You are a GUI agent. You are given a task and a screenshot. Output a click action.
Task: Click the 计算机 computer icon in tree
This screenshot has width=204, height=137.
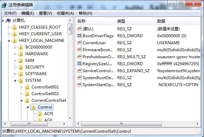tap(8, 21)
